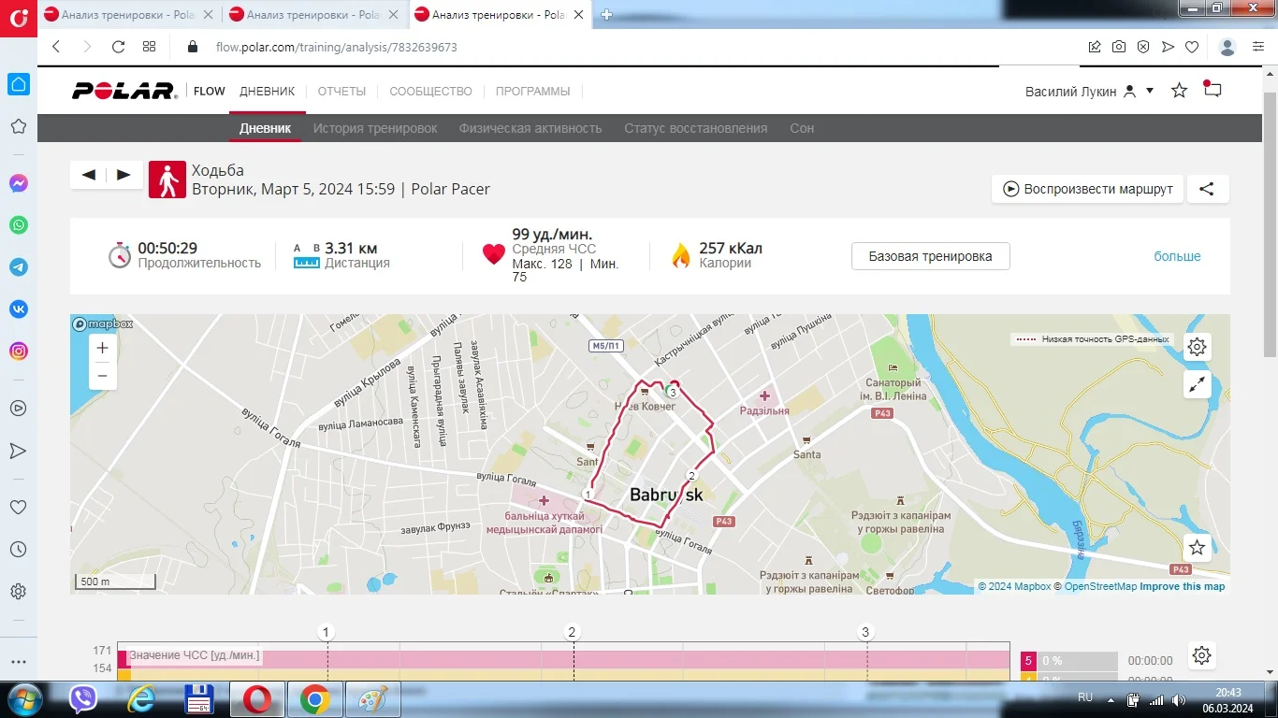Open Messenger in the Opera sidebar
This screenshot has height=718, width=1278.
[19, 183]
